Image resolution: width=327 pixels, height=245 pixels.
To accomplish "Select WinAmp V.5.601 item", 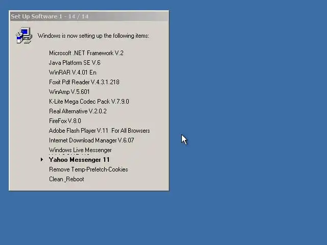I will pyautogui.click(x=69, y=92).
